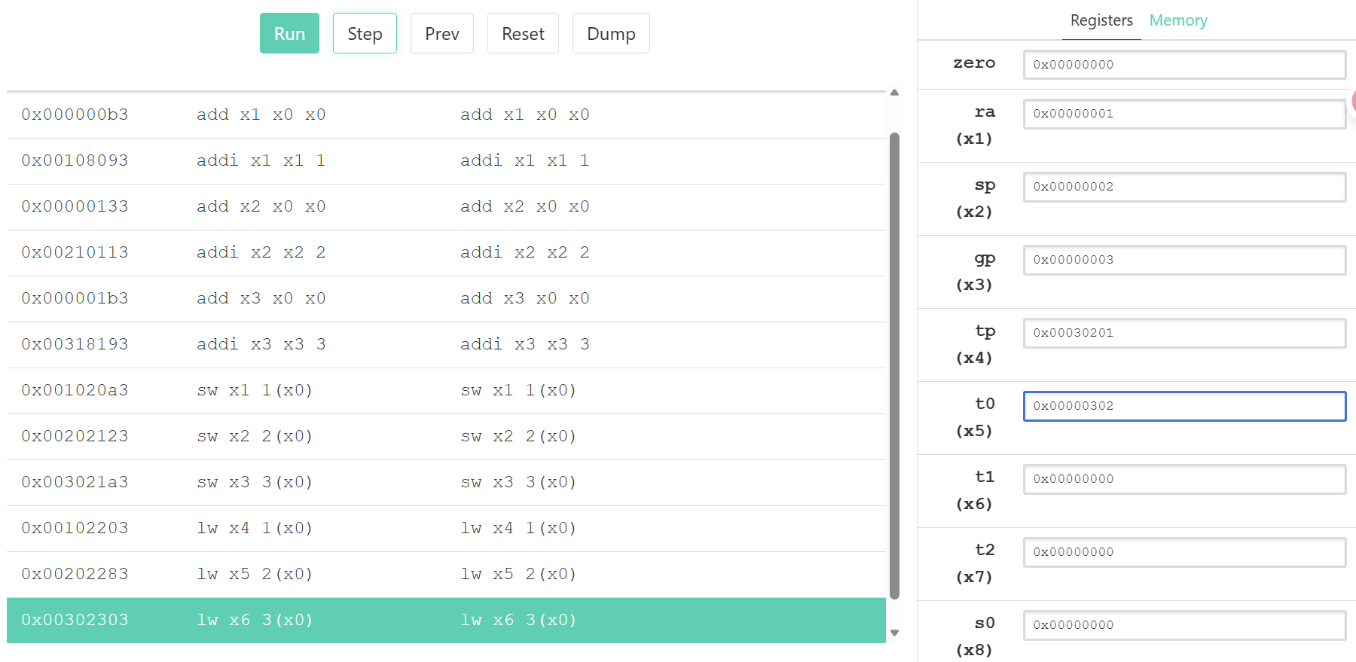Edit the ra (x1) register value
Viewport: 1356px width, 662px height.
point(1183,114)
